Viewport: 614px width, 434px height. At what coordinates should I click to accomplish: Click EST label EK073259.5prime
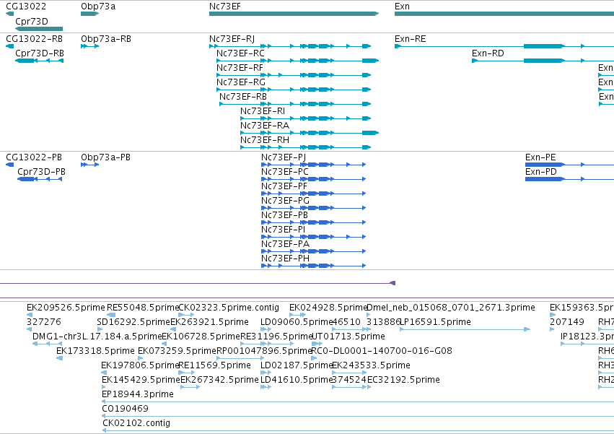pos(177,351)
